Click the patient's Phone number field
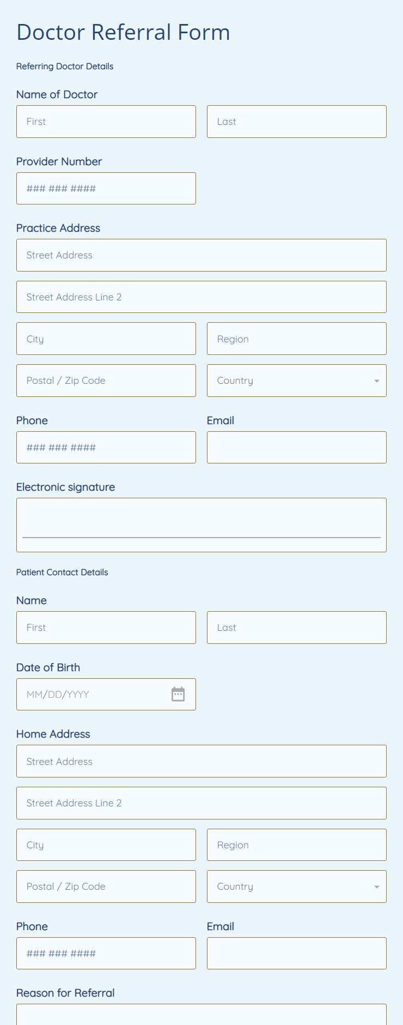Screen dimensions: 403x1025 106,954
